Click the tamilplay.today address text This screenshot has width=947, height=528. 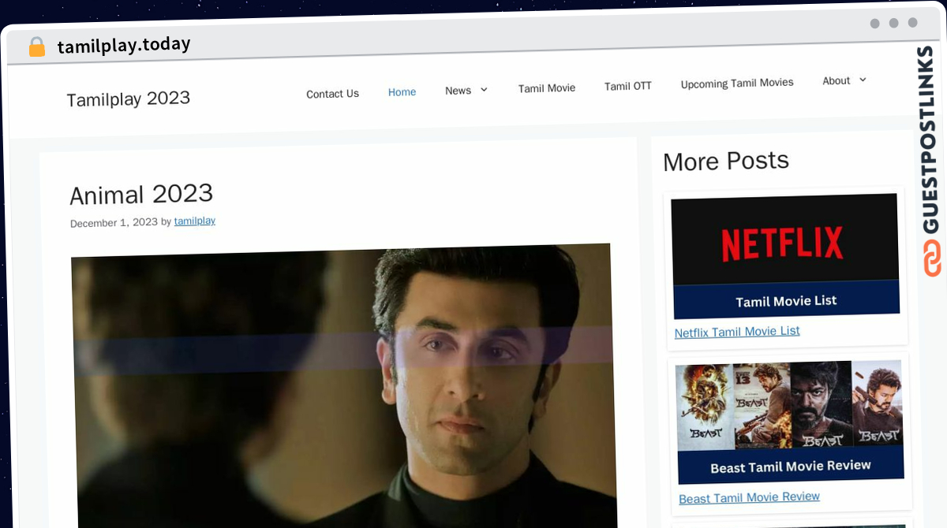click(x=124, y=45)
